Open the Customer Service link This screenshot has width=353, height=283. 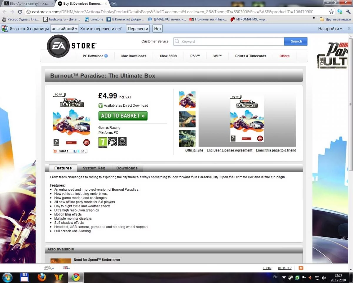(x=155, y=42)
